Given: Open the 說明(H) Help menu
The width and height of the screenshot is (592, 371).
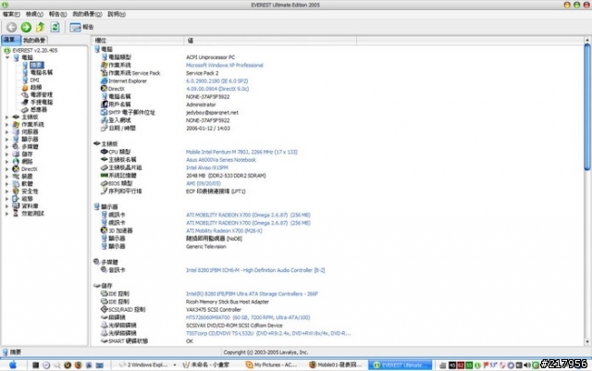Looking at the screenshot, I should point(117,14).
